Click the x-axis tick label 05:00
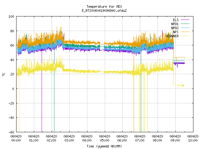The width and height of the screenshot is (199, 149). point(104,140)
